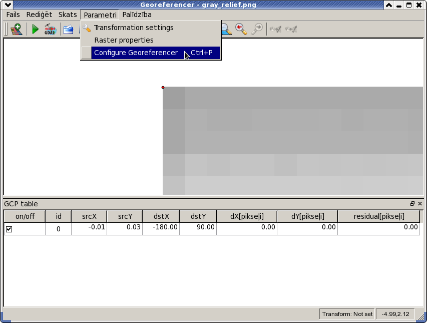Start georeferencing with green play icon

pos(35,29)
